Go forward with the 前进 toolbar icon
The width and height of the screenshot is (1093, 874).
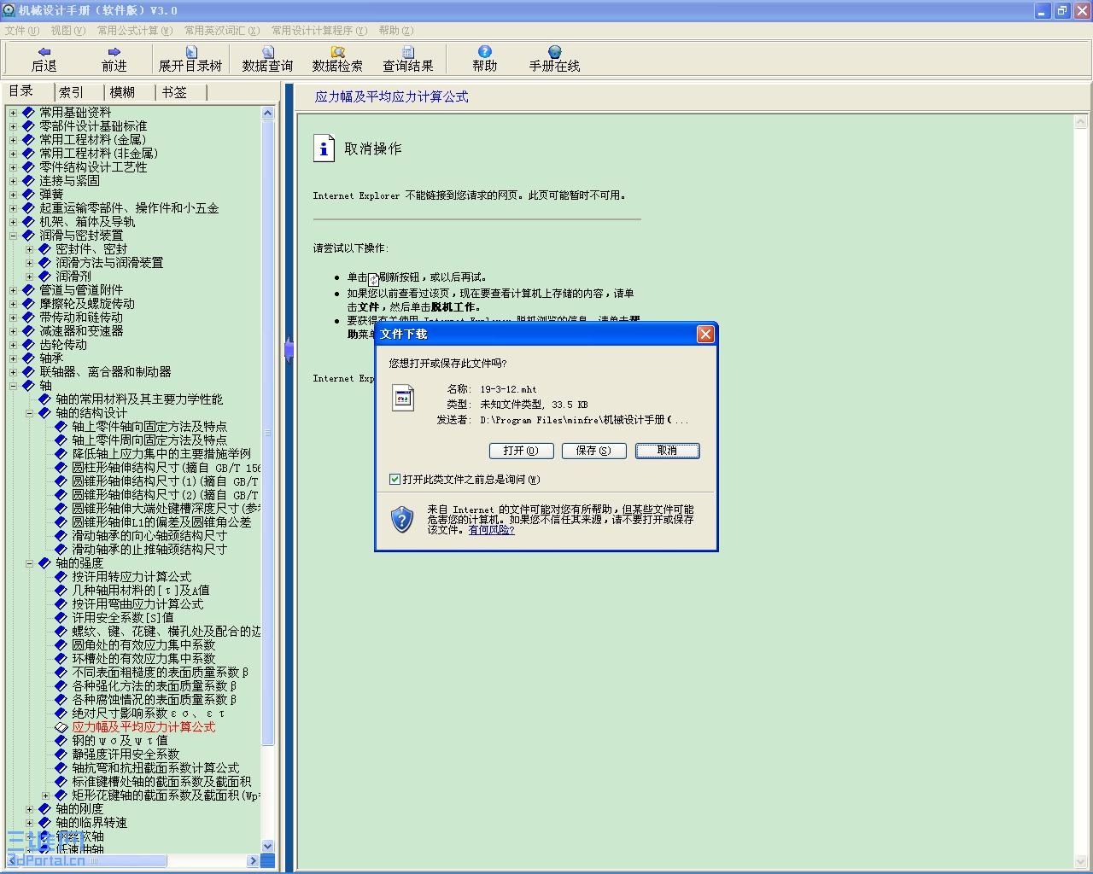(114, 52)
